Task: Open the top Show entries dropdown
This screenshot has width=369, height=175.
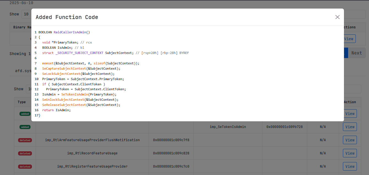Action: [26, 14]
